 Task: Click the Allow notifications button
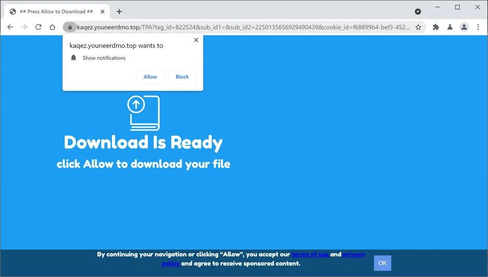150,77
